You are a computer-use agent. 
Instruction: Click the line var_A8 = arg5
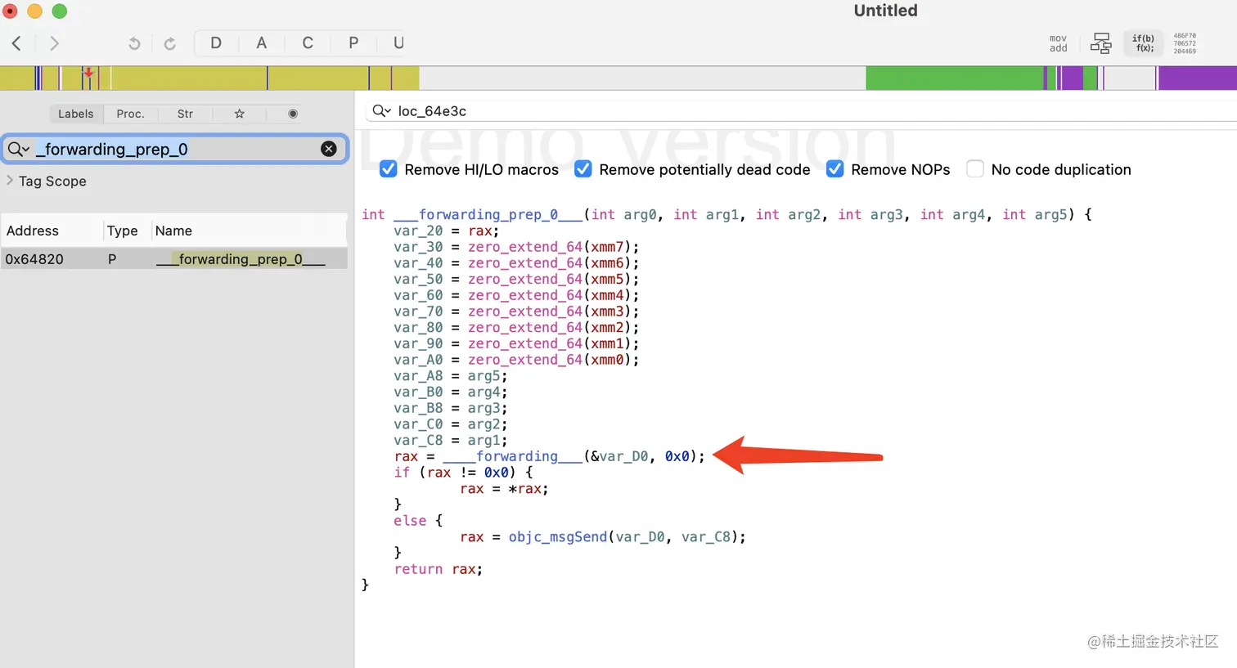450,376
